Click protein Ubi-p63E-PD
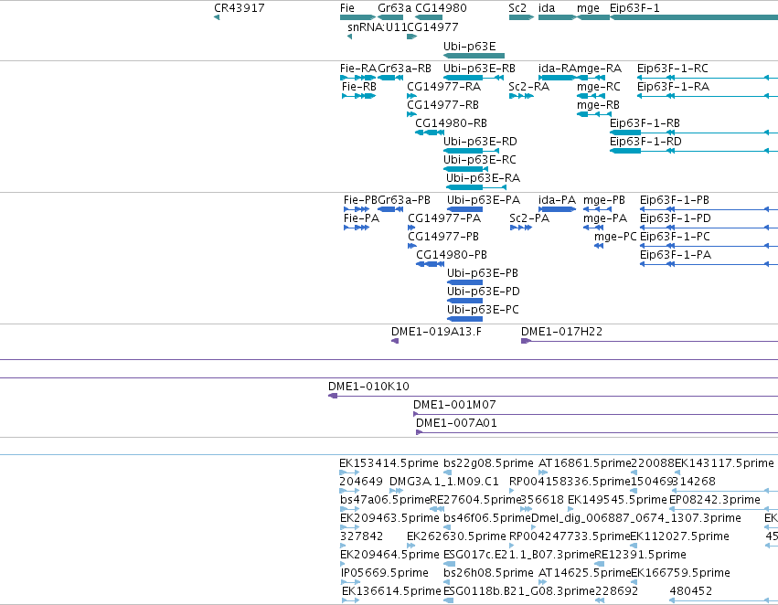The width and height of the screenshot is (778, 605). point(484,292)
